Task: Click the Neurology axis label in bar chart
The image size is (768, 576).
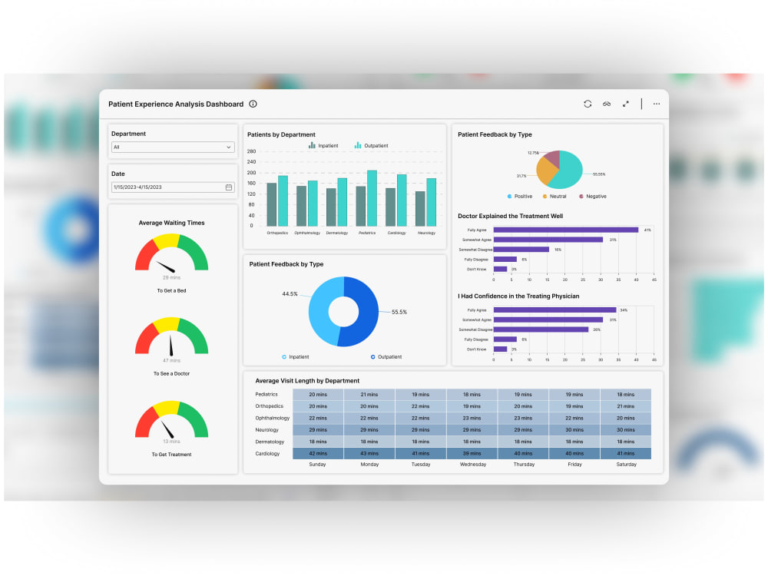Action: (x=426, y=233)
